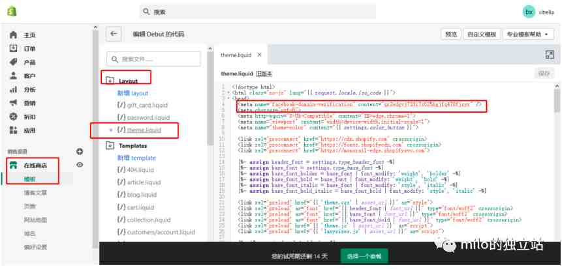Click the Marketing (营销) megaphone icon
The width and height of the screenshot is (562, 269).
tap(13, 103)
